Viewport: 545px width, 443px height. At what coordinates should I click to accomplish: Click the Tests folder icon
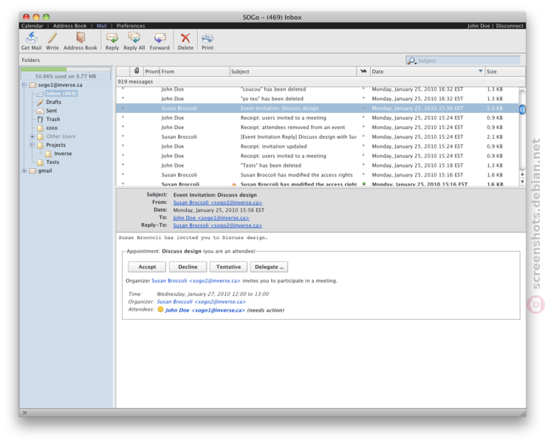coord(41,162)
